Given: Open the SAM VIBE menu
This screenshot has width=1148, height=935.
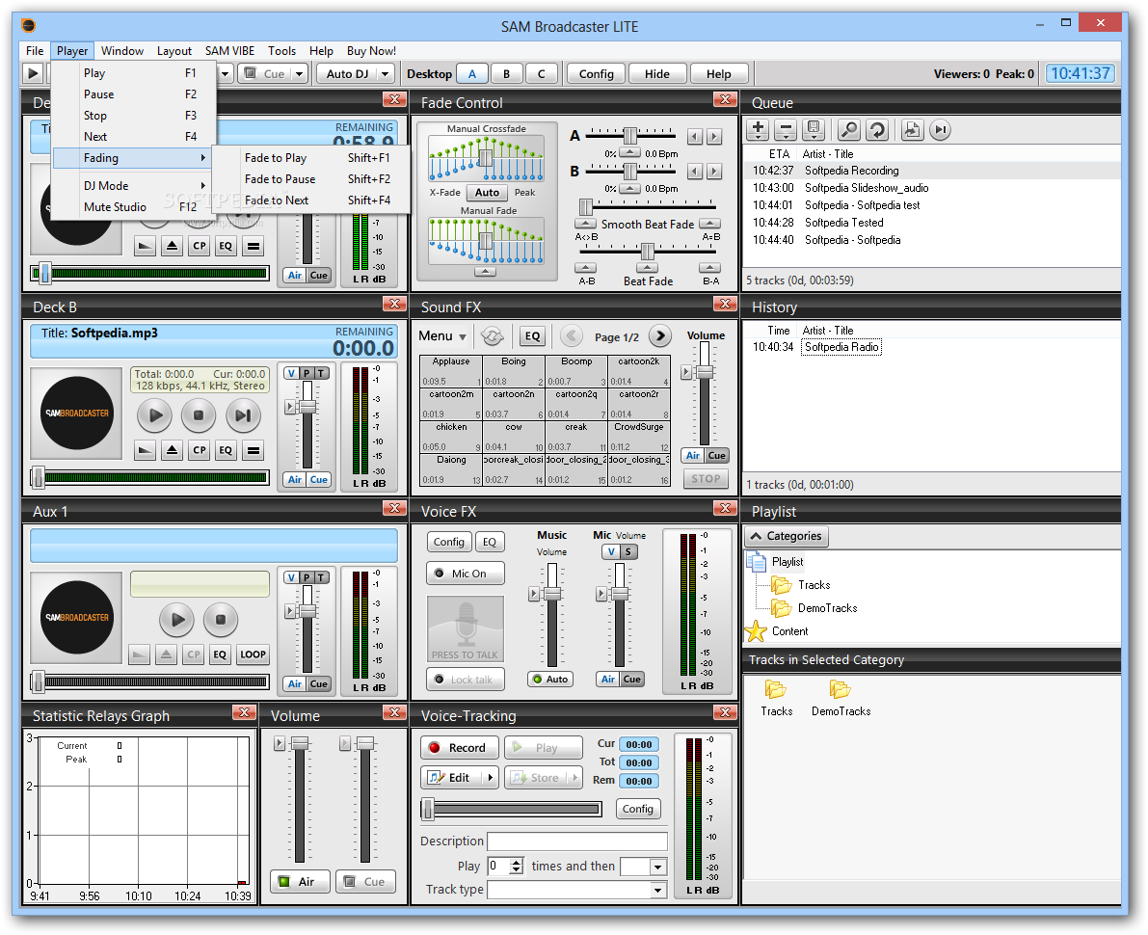Looking at the screenshot, I should (230, 50).
